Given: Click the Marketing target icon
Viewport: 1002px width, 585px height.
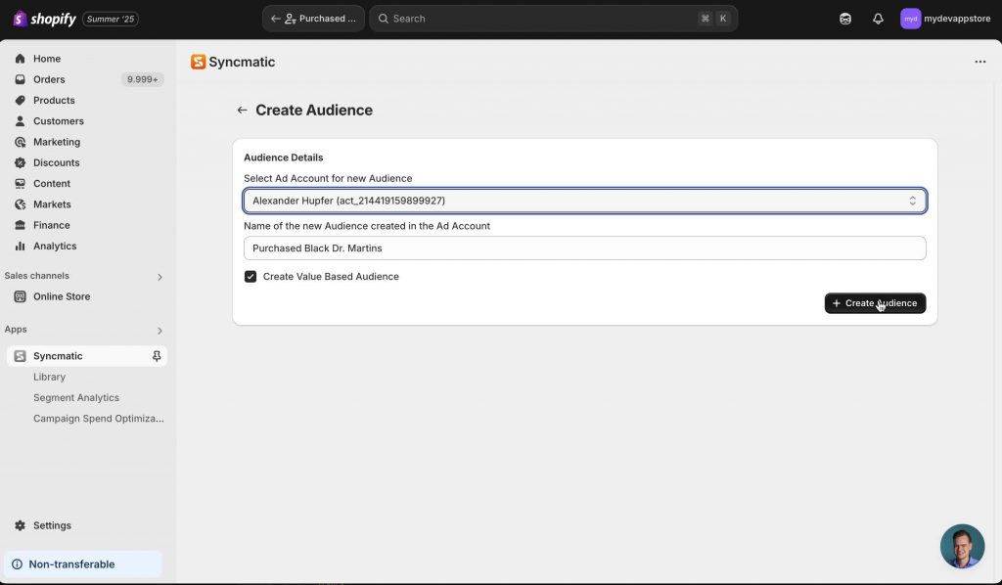Looking at the screenshot, I should click(x=20, y=142).
